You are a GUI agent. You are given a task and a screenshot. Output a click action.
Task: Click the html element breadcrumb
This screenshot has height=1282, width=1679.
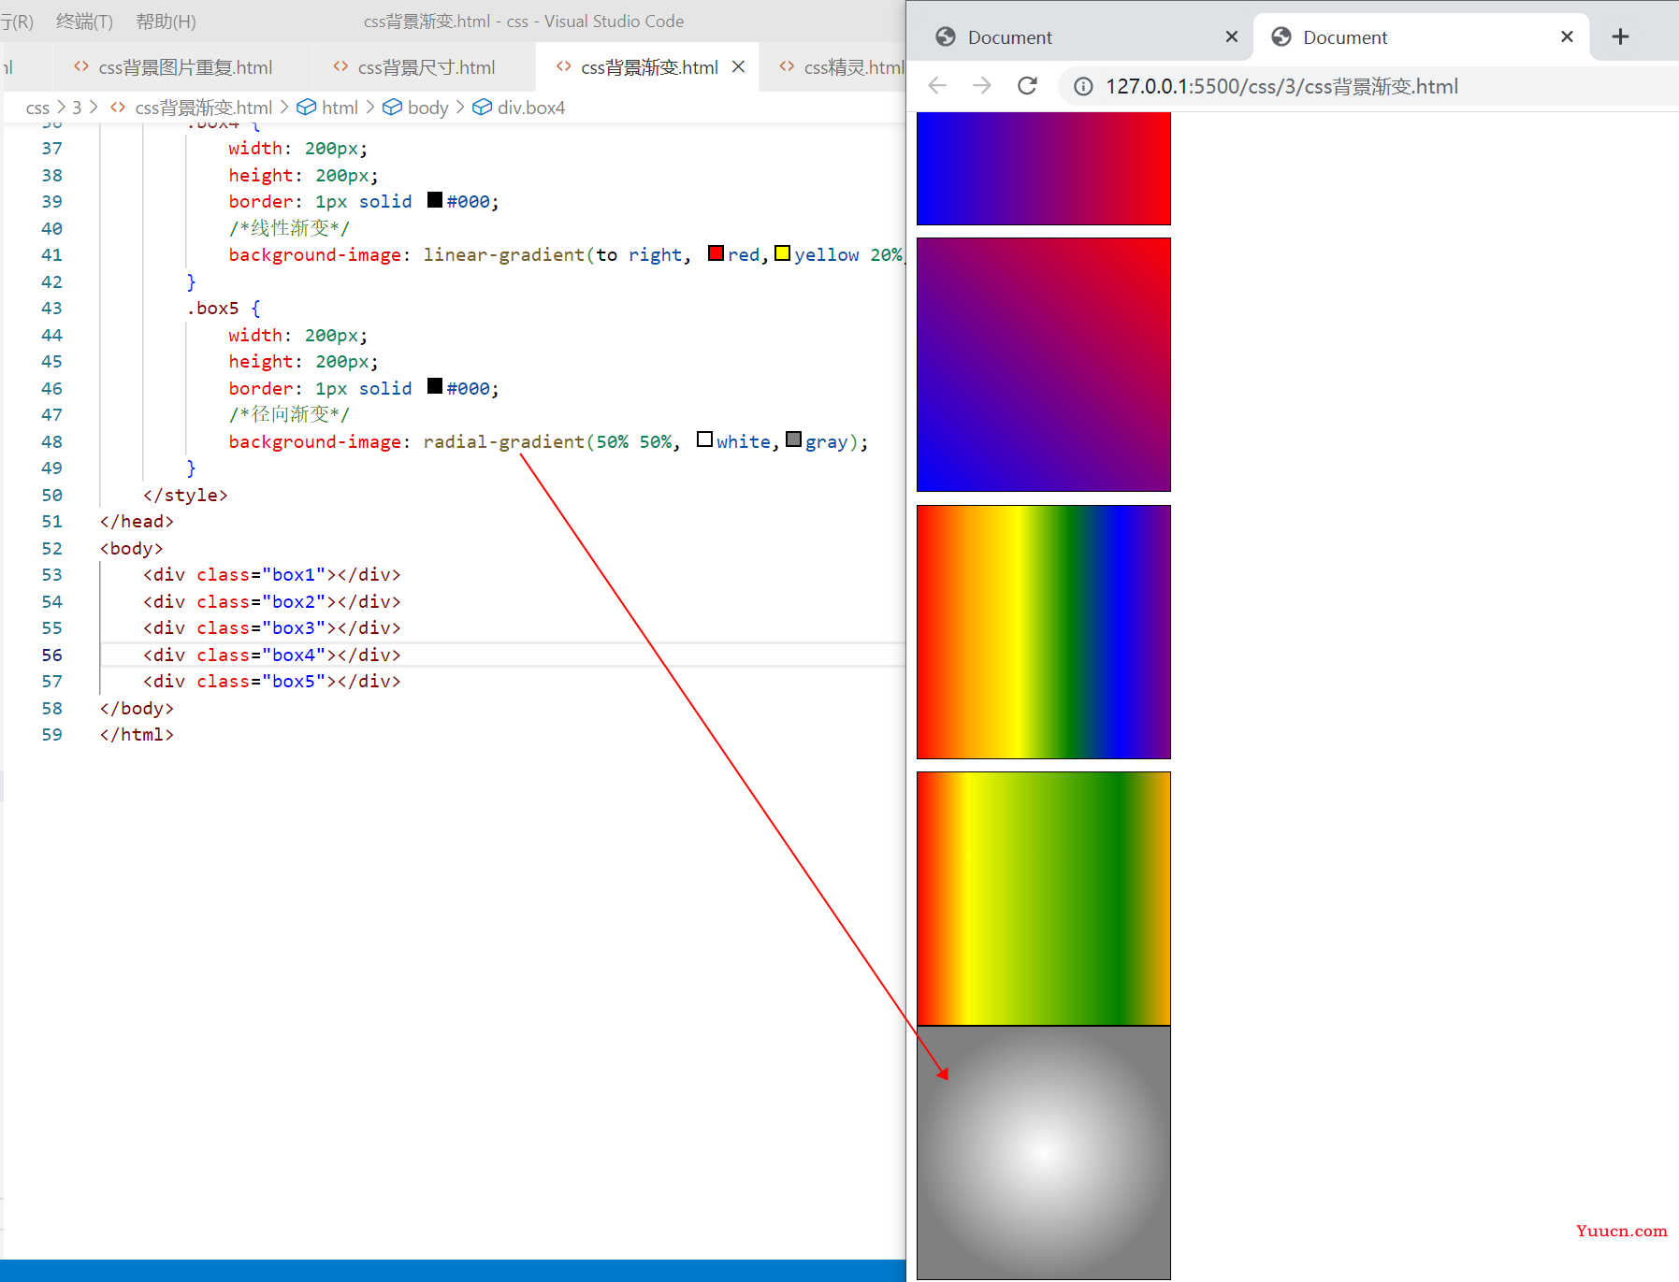(340, 108)
